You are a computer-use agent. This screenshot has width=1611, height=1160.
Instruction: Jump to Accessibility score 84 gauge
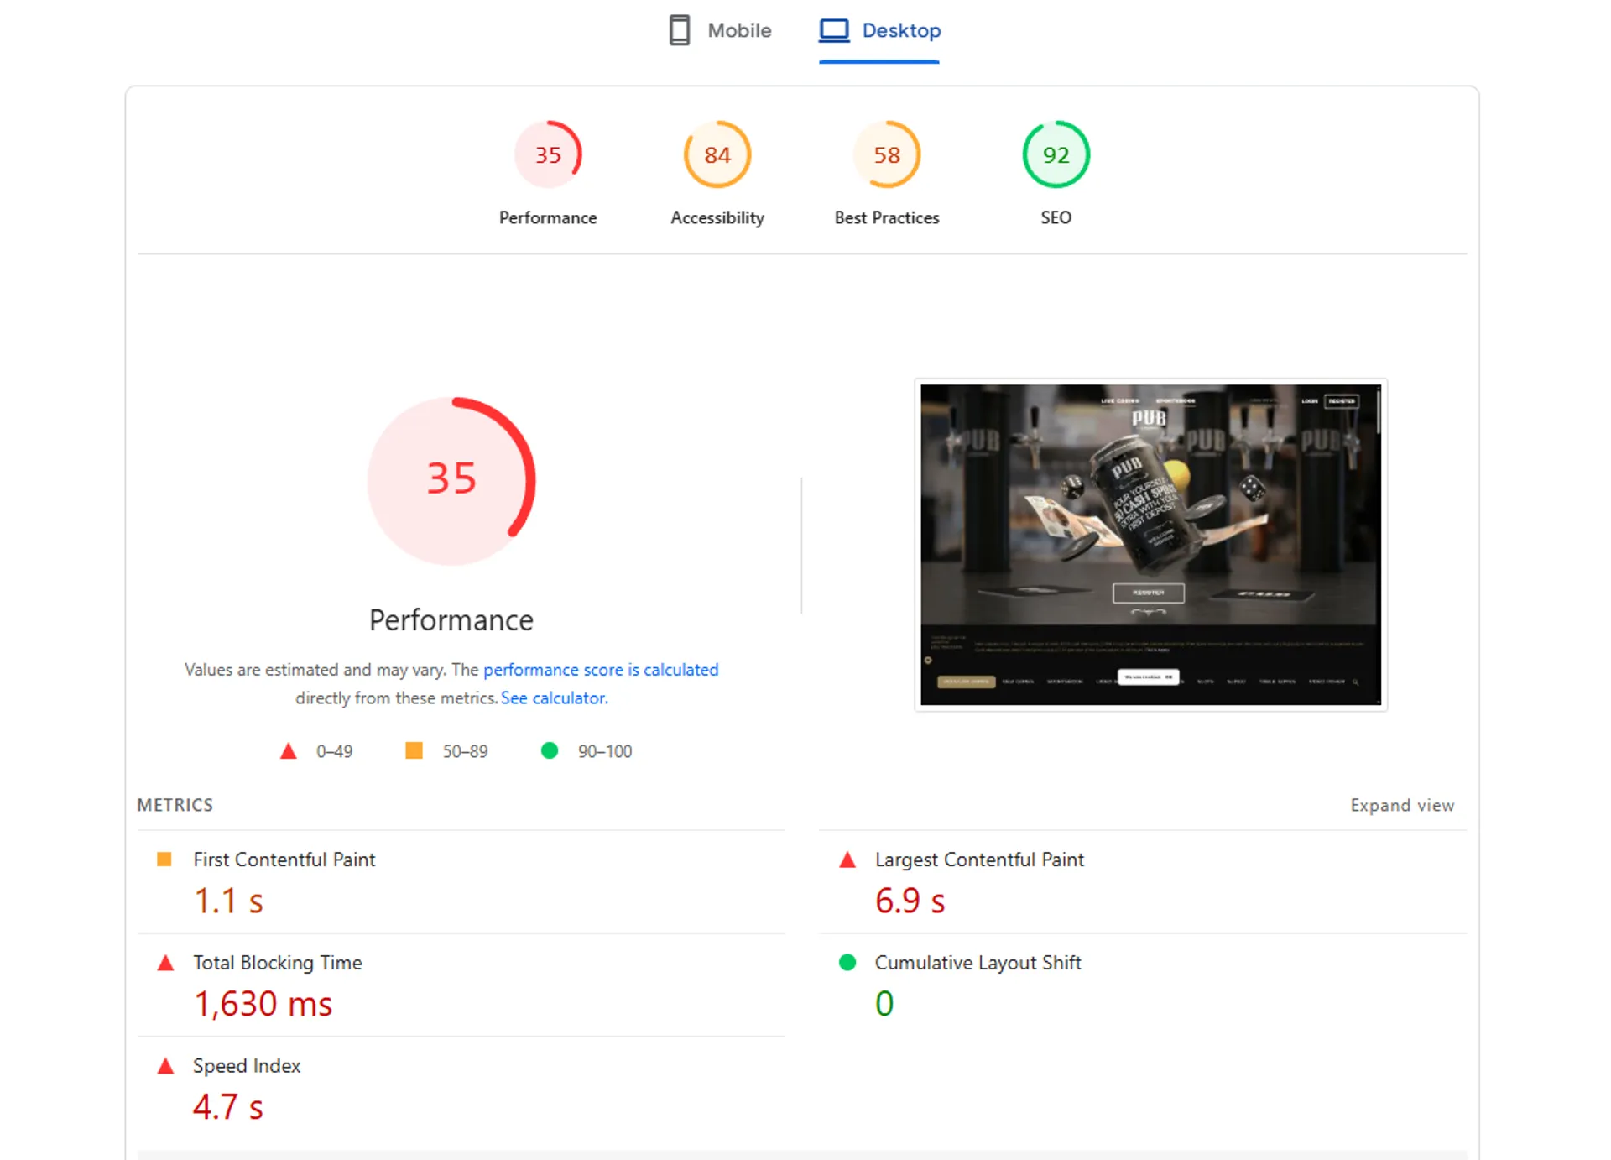tap(717, 155)
